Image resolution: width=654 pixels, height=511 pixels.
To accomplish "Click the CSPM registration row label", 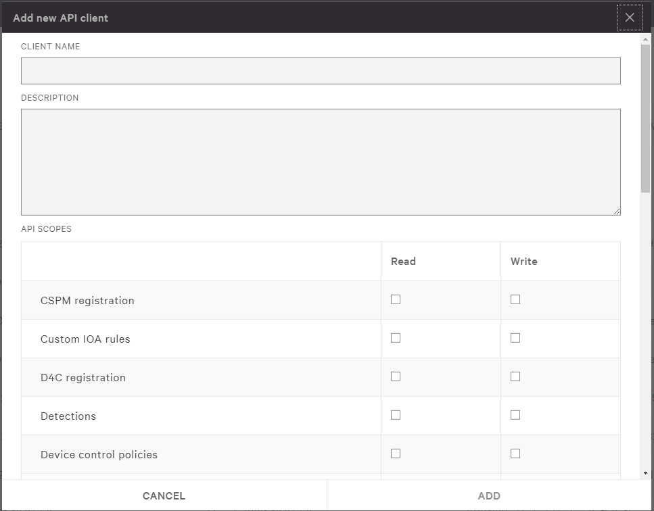I will tap(87, 301).
